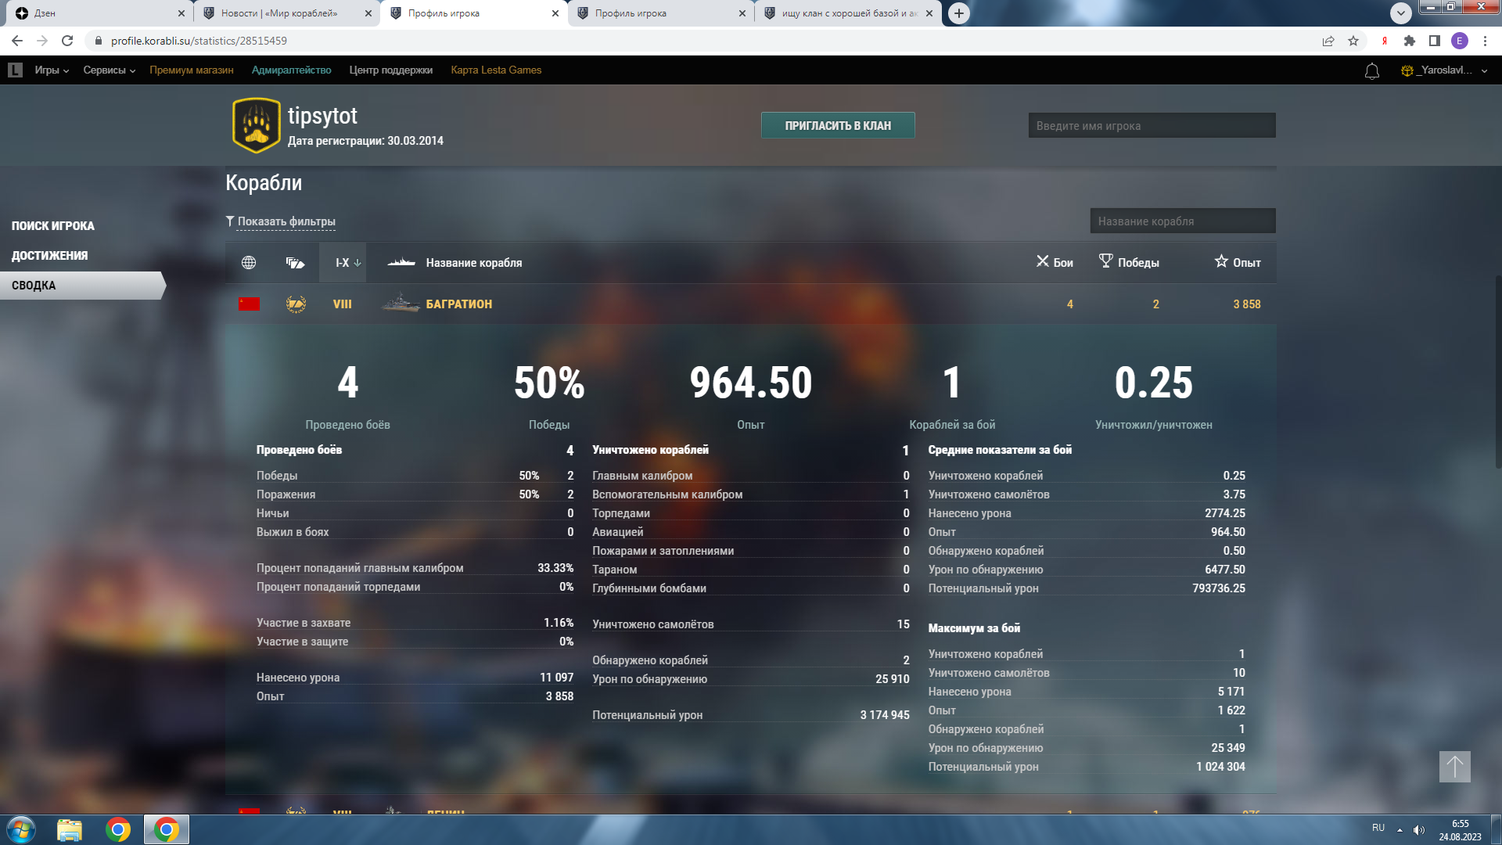
Task: Click the Yandex extension icon
Action: 1385,41
